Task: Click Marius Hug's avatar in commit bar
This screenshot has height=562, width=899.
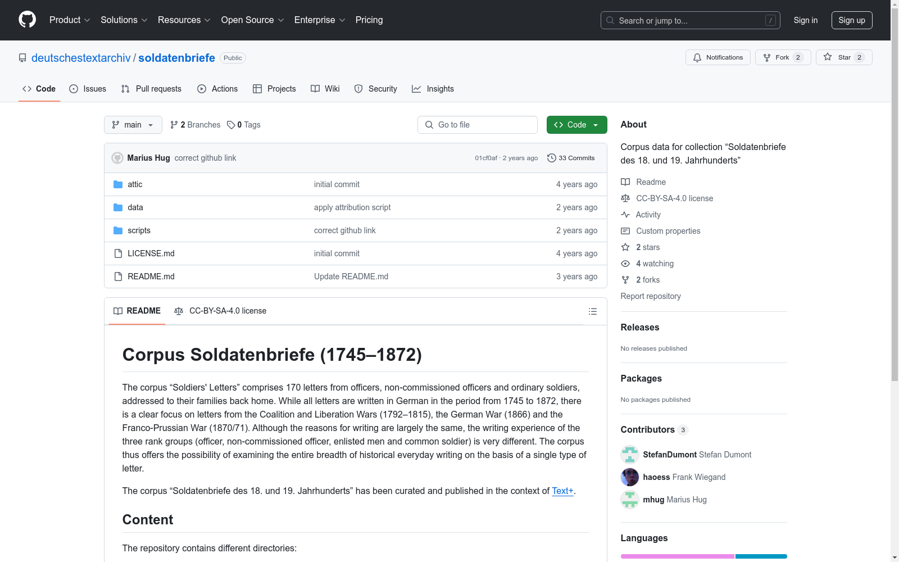Action: (x=117, y=158)
